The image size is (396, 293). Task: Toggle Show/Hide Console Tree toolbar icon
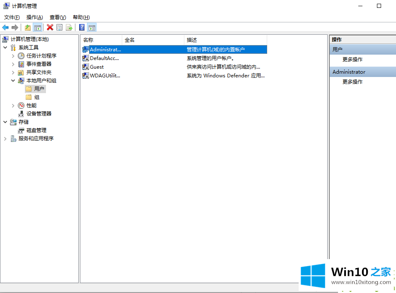point(38,27)
